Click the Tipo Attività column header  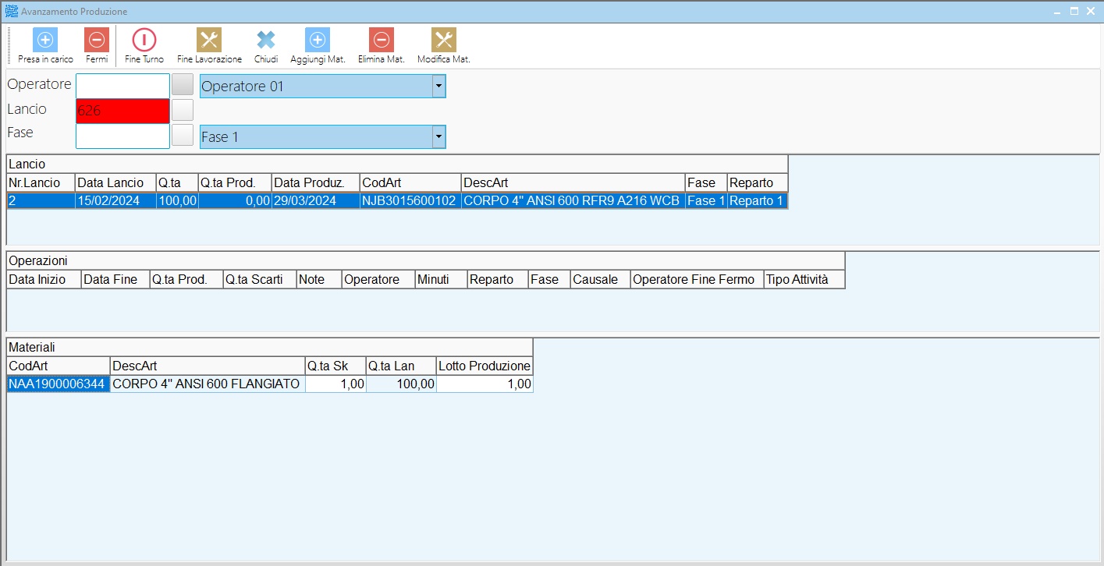[804, 279]
